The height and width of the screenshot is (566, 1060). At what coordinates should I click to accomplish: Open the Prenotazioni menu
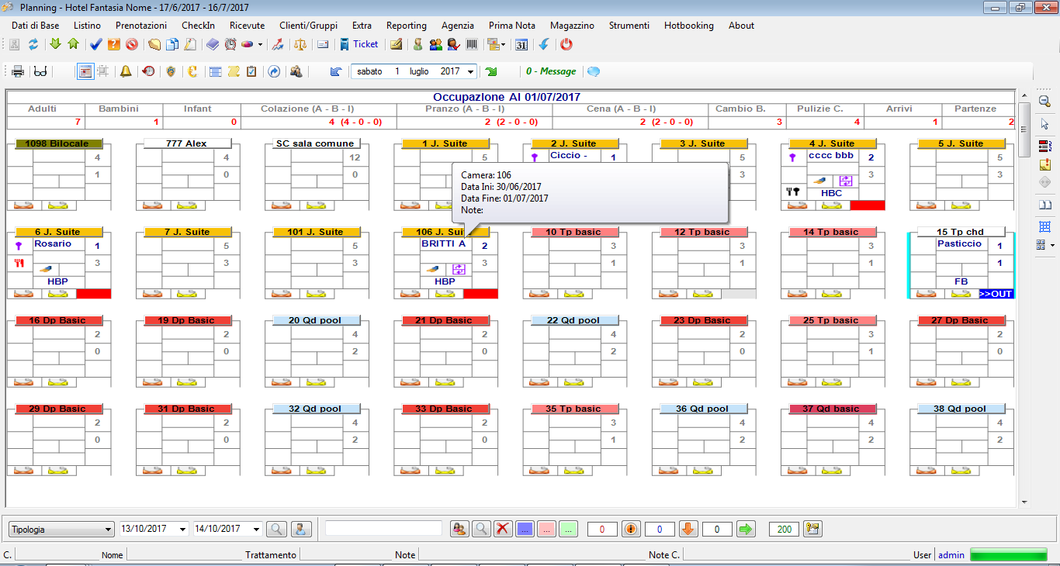tap(140, 26)
